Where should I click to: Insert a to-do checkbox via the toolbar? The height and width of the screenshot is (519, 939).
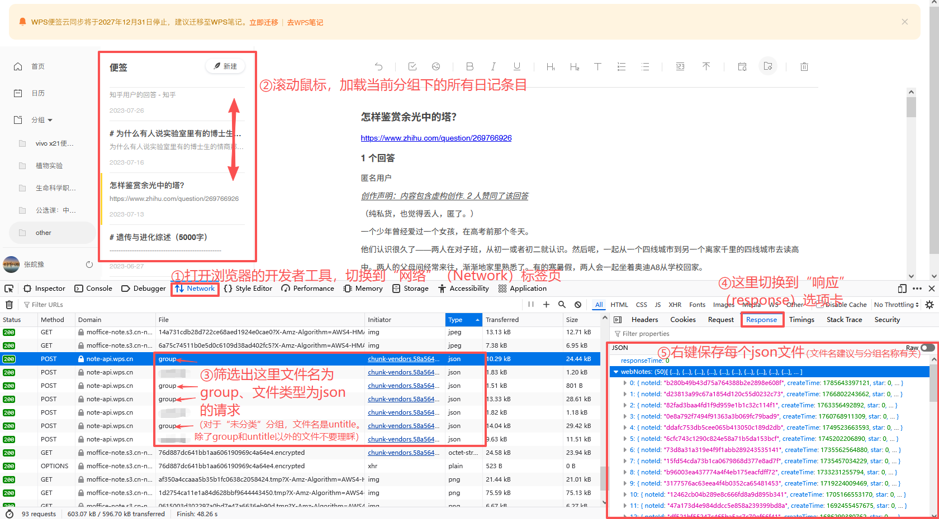(x=412, y=66)
